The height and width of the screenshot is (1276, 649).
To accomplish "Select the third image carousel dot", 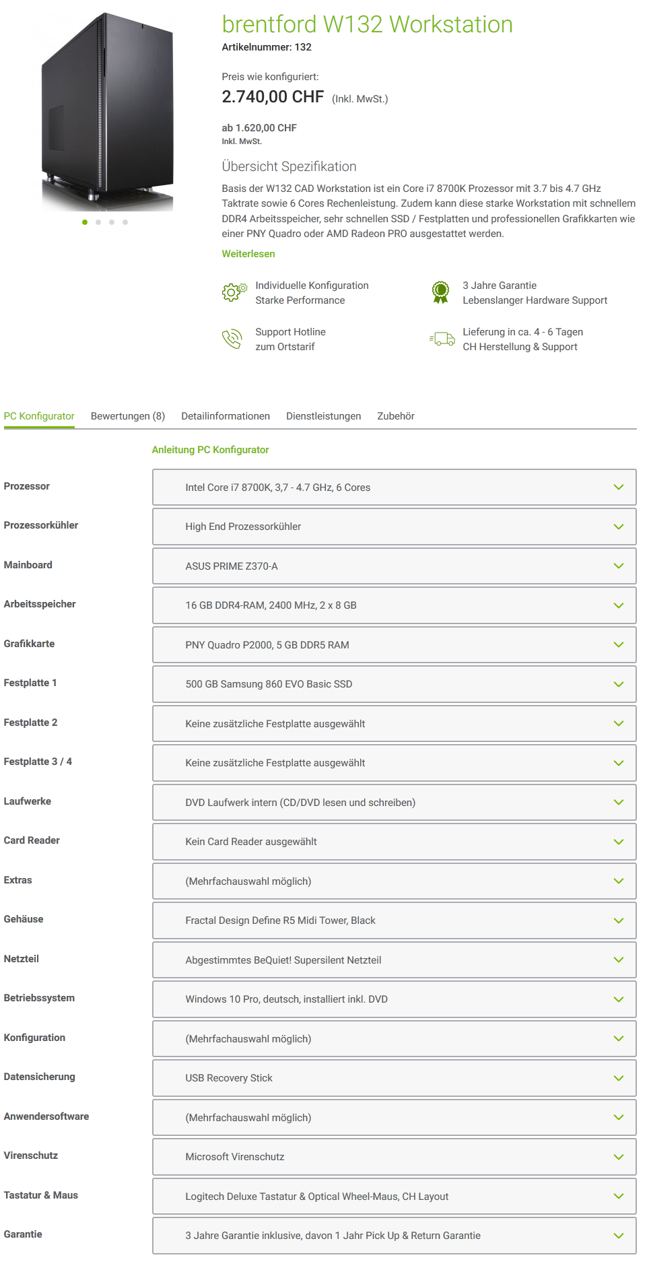I will point(112,222).
